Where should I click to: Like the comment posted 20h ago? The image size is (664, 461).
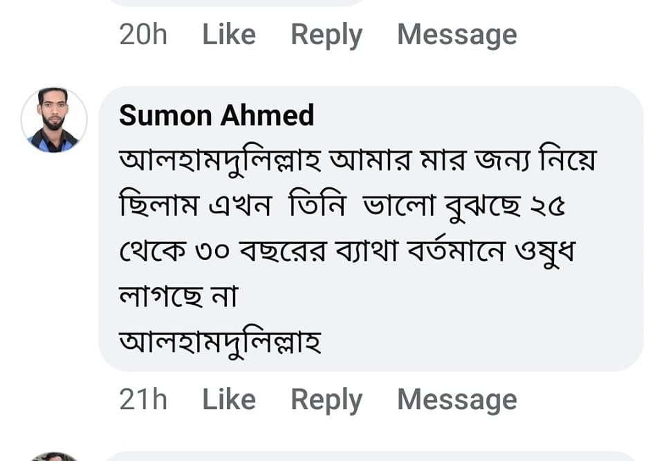(228, 35)
